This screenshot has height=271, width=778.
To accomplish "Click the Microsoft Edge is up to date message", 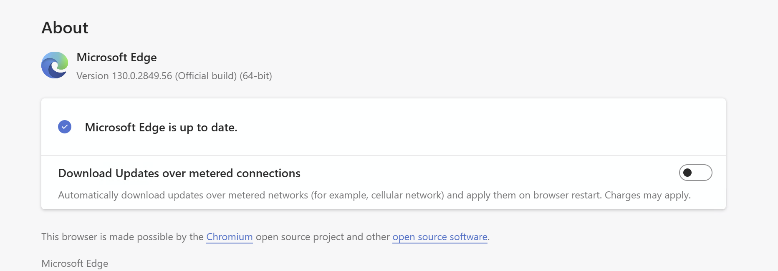I will coord(161,128).
